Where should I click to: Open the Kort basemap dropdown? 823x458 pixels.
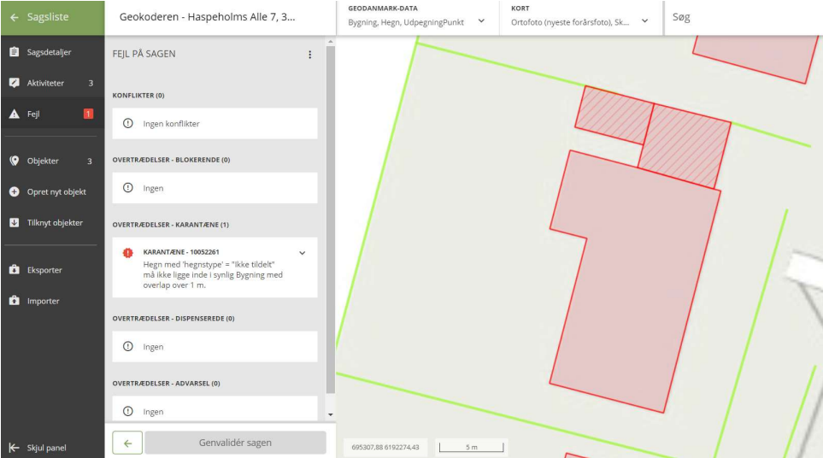click(x=644, y=21)
